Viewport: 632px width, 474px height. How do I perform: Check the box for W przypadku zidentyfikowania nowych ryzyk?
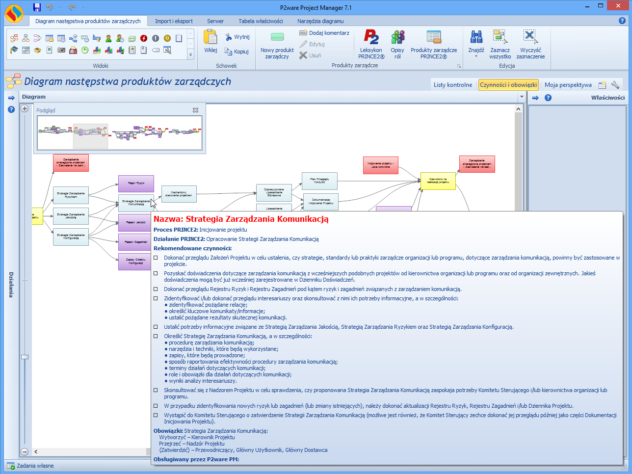pos(156,406)
